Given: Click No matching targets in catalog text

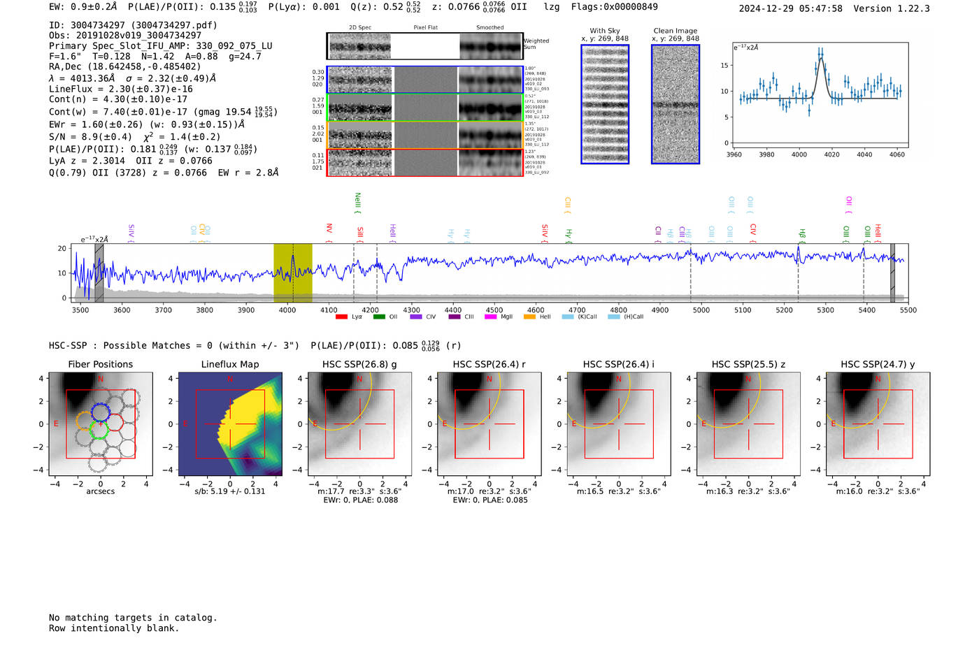Looking at the screenshot, I should 133,618.
